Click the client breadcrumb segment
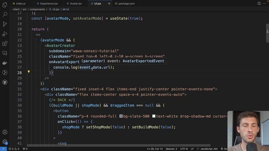Screen dimensions: 269x151 pos(16,9)
